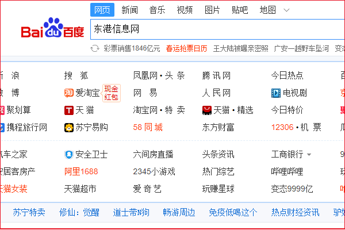Open the 天猫超市 link

(x=80, y=189)
